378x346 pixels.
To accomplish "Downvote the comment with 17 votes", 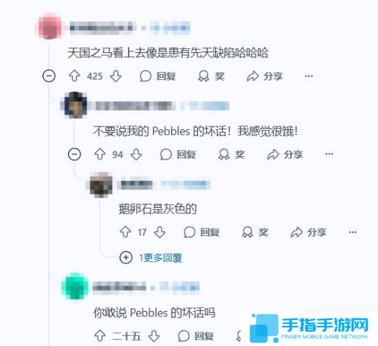I will [160, 232].
